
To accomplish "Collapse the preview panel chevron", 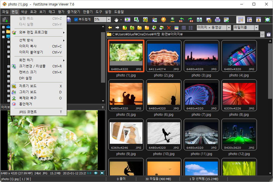I will point(103,107).
